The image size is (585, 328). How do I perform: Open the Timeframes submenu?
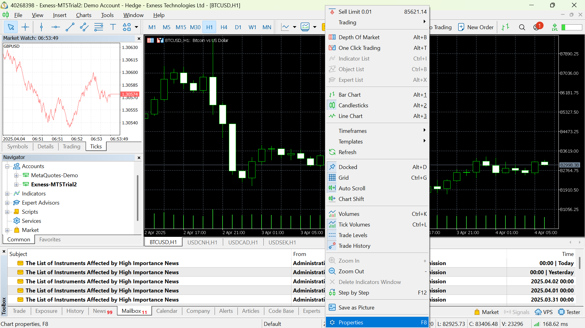point(377,131)
